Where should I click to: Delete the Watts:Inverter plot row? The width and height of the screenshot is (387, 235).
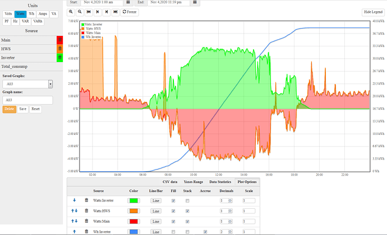tap(86, 200)
